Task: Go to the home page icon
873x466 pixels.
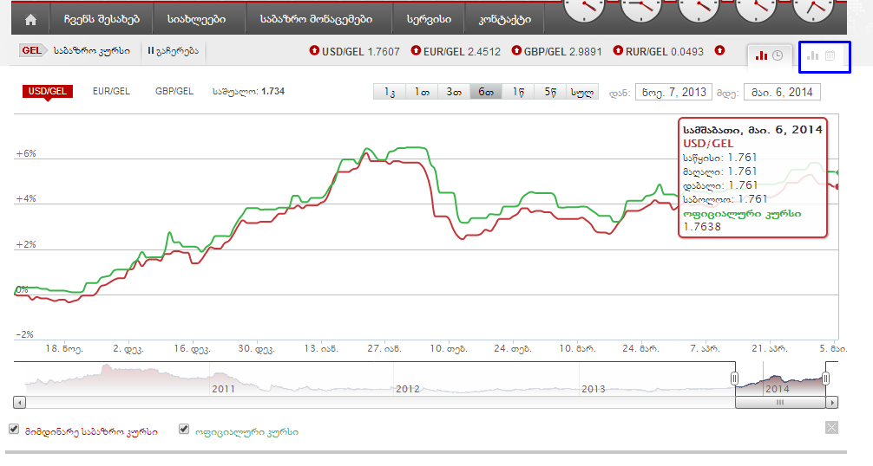Action: pos(30,19)
